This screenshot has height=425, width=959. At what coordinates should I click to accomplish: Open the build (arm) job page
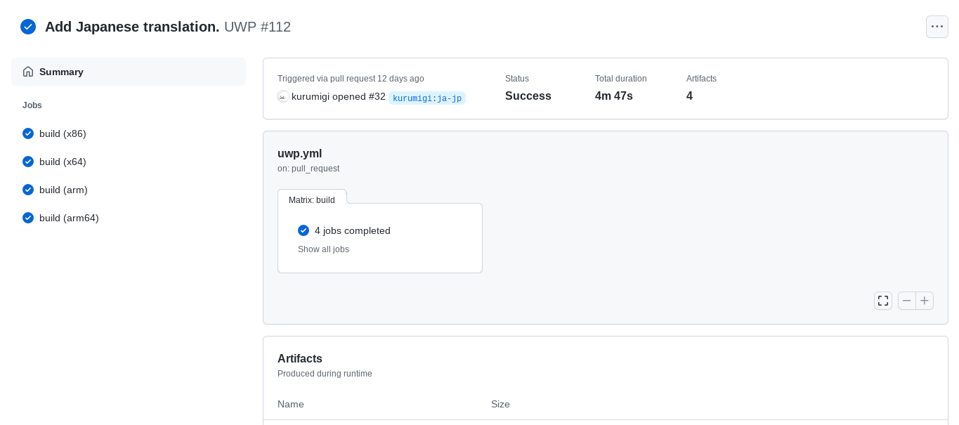click(63, 190)
